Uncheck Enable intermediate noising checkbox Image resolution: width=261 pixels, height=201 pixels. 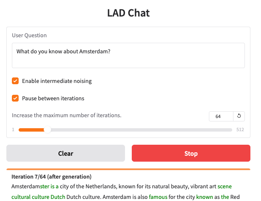click(x=15, y=81)
